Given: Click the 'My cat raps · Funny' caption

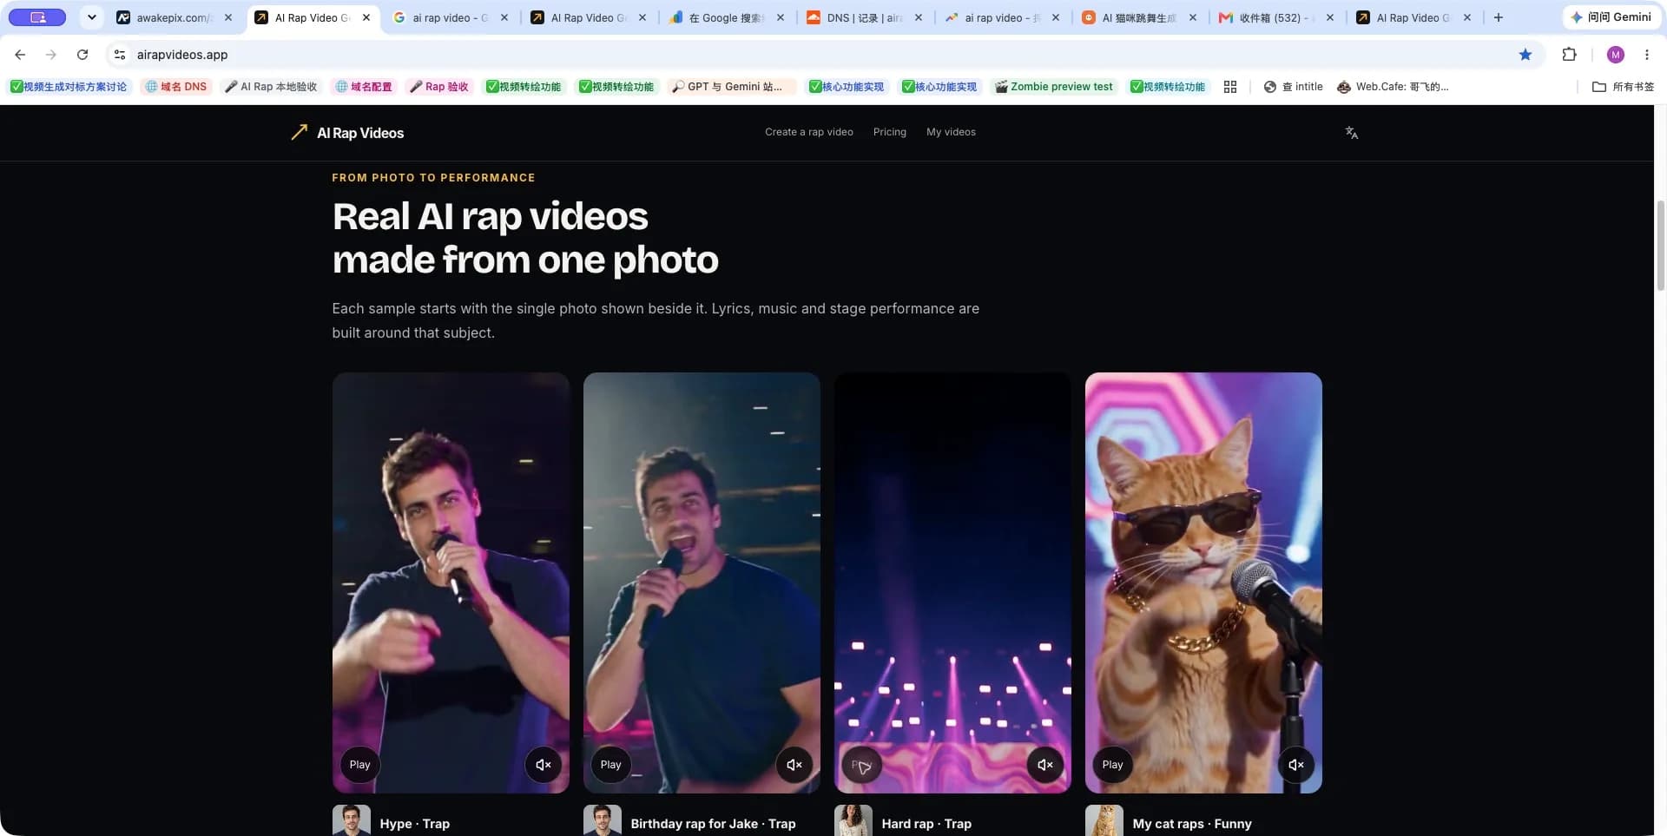Looking at the screenshot, I should [x=1191, y=824].
